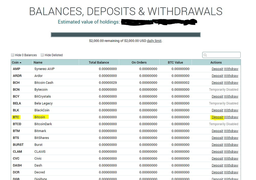Image resolution: width=256 pixels, height=180 pixels.
Task: Click Deposit for BitShares
Action: (x=217, y=138)
